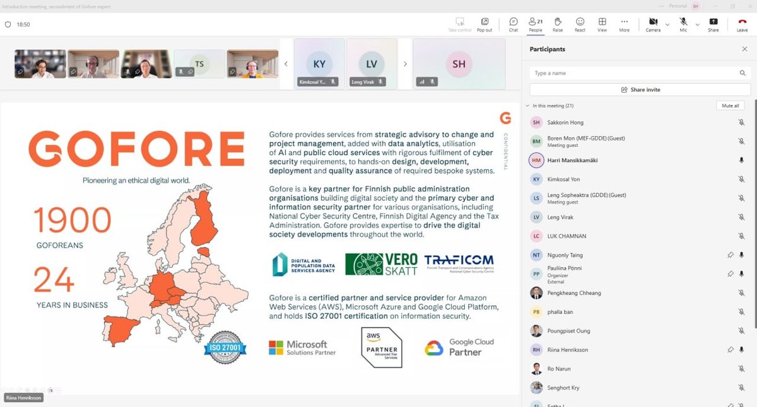The image size is (757, 407).
Task: Click mic icon for Harri Mansikkamäki
Action: pyautogui.click(x=741, y=160)
